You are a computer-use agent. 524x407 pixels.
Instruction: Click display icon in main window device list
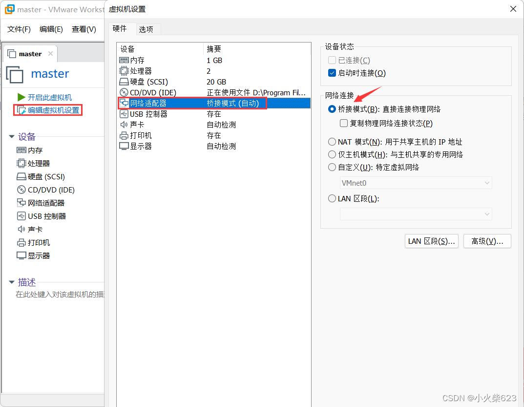(x=21, y=256)
